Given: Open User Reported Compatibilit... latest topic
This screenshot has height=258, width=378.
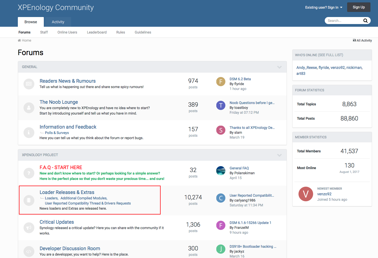Looking at the screenshot, I should 252,196.
